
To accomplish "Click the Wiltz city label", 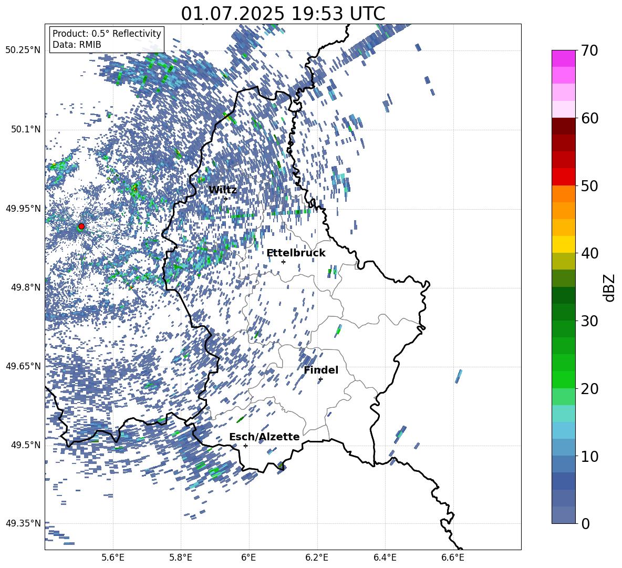I will coord(223,190).
